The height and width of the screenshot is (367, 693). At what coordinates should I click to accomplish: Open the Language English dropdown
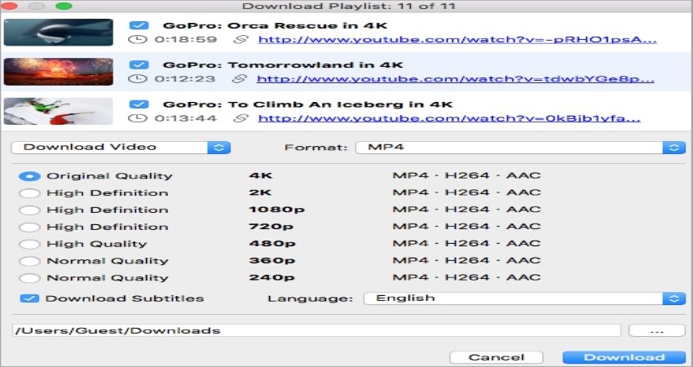pos(524,298)
